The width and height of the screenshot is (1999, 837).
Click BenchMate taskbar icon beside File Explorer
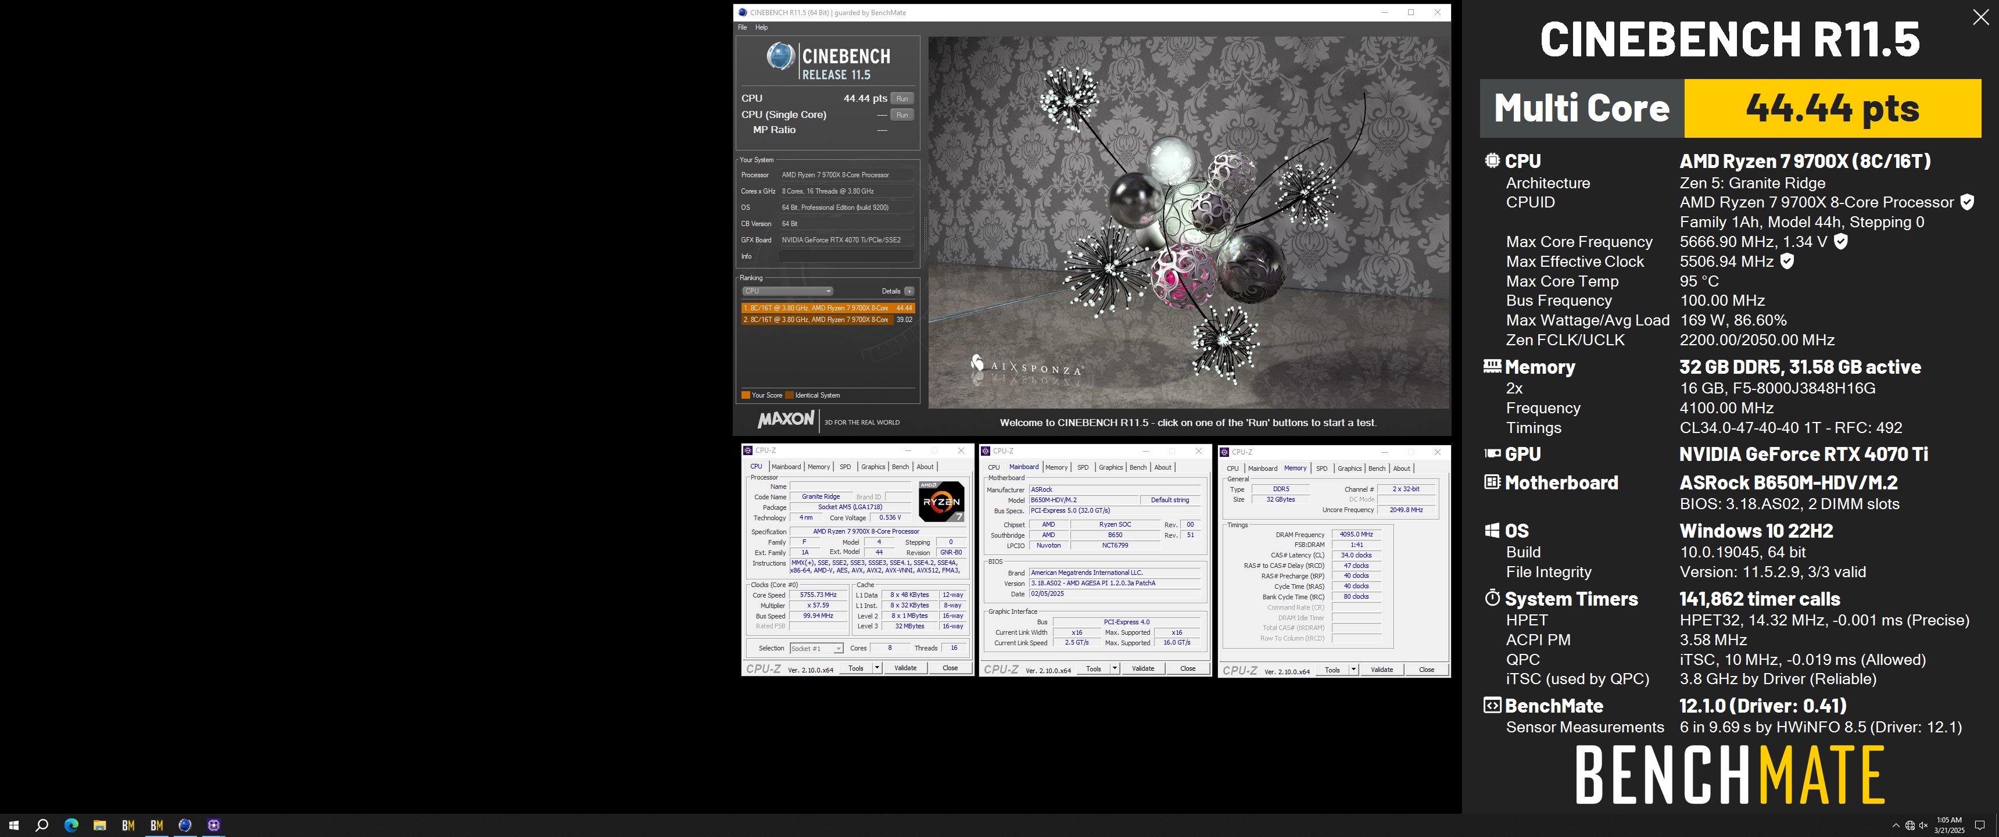click(128, 825)
